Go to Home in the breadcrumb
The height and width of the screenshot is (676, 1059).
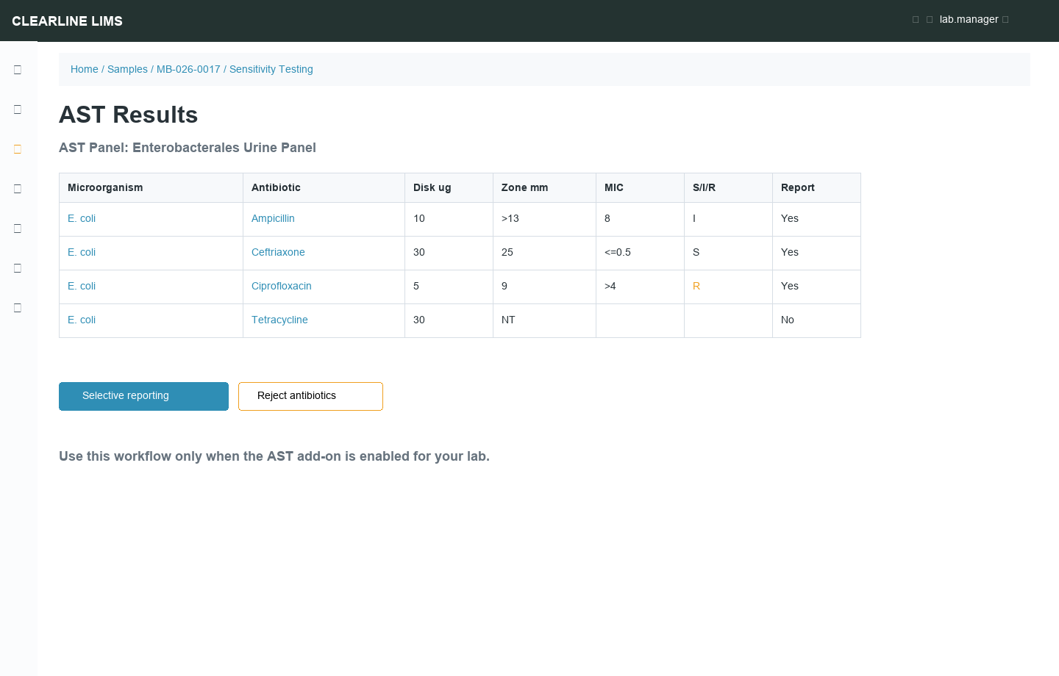coord(84,69)
